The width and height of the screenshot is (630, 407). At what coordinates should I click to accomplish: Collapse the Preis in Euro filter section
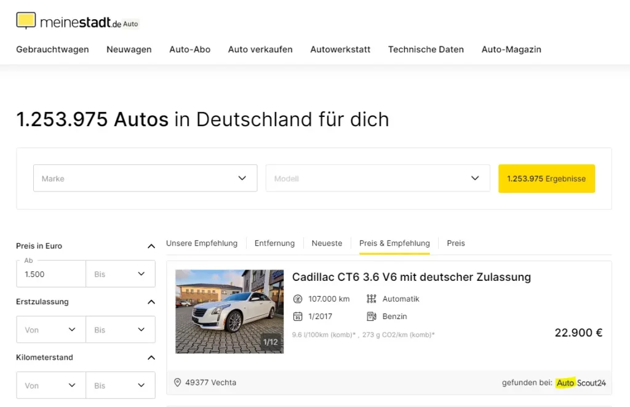coord(151,246)
